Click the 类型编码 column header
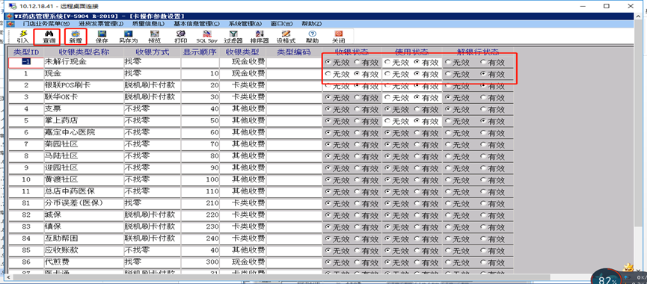 (x=293, y=52)
